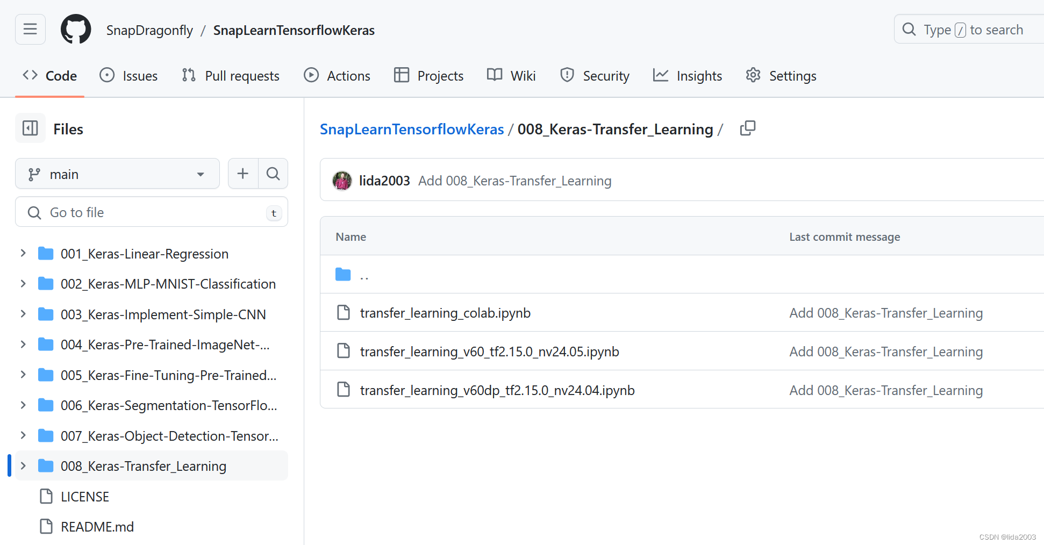The width and height of the screenshot is (1044, 545).
Task: Open the Projects tab
Action: 428,76
